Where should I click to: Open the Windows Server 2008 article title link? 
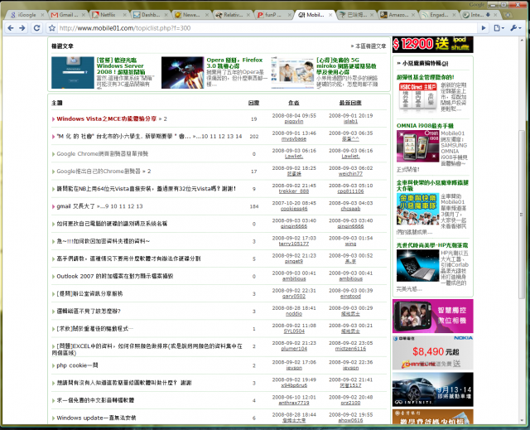tap(121, 66)
